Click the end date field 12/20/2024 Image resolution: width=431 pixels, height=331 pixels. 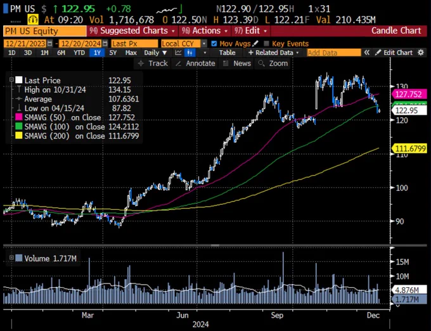click(x=80, y=44)
